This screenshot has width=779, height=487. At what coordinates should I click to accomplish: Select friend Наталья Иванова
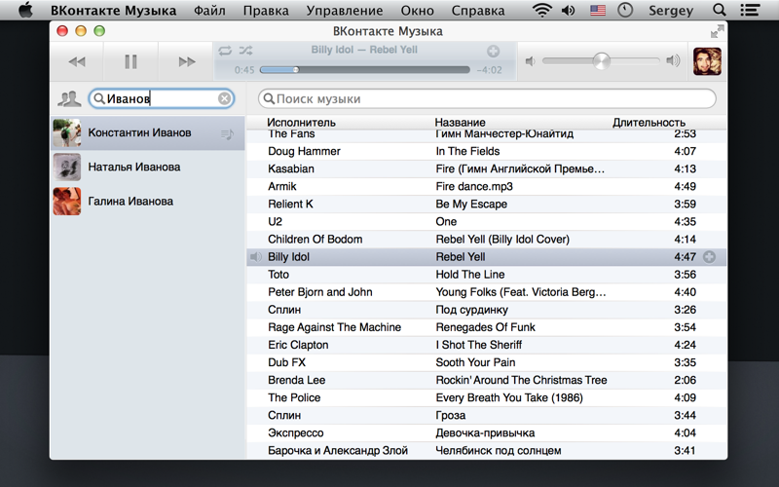point(148,167)
